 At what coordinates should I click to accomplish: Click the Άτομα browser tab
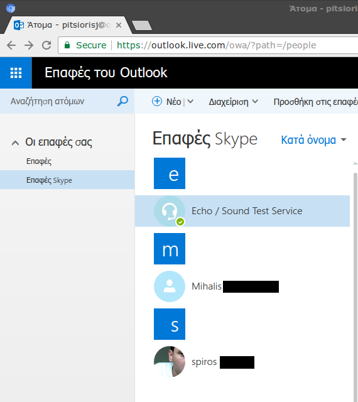pyautogui.click(x=67, y=25)
